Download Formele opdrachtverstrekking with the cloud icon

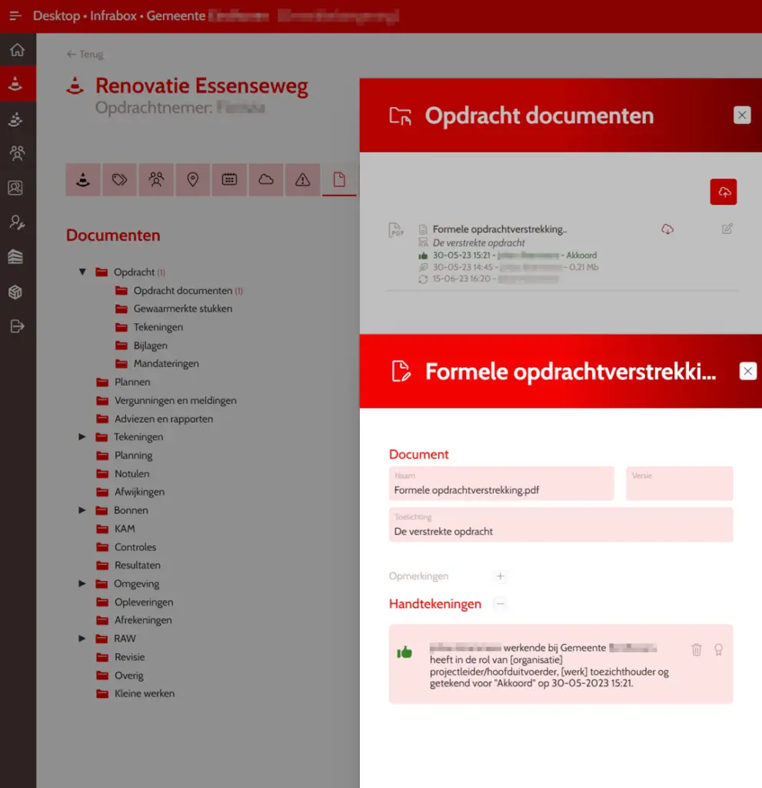point(667,229)
